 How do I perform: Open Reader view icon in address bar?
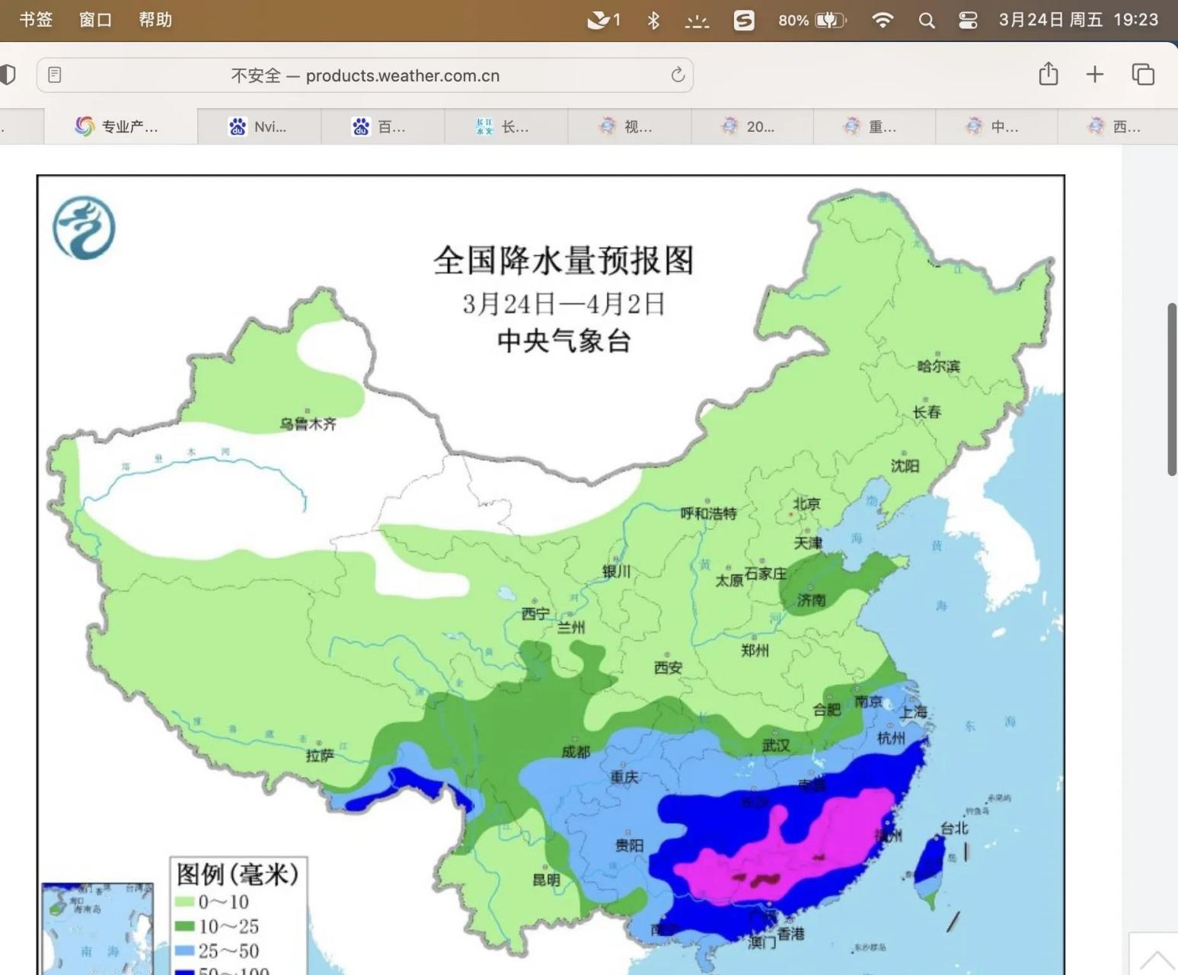[x=55, y=75]
